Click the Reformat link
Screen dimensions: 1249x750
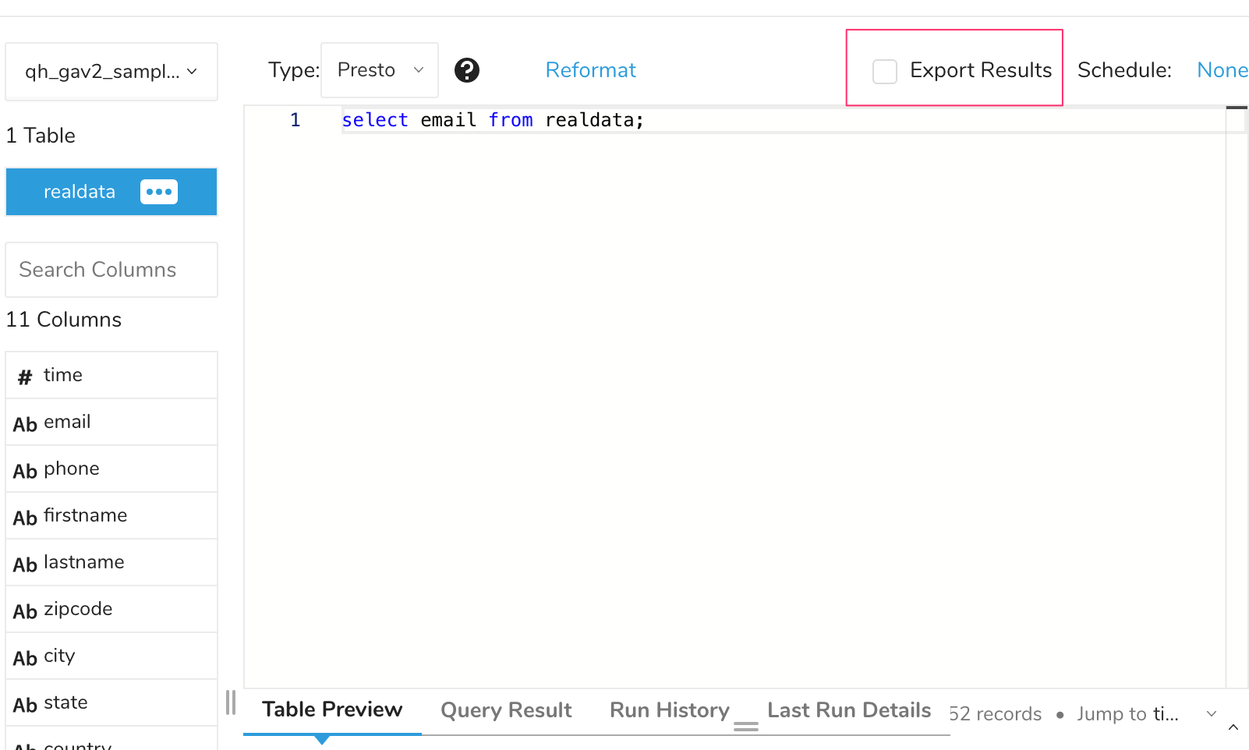click(x=590, y=70)
